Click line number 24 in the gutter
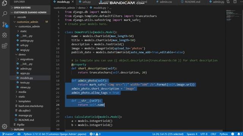This screenshot has height=136, width=243. point(58,105)
